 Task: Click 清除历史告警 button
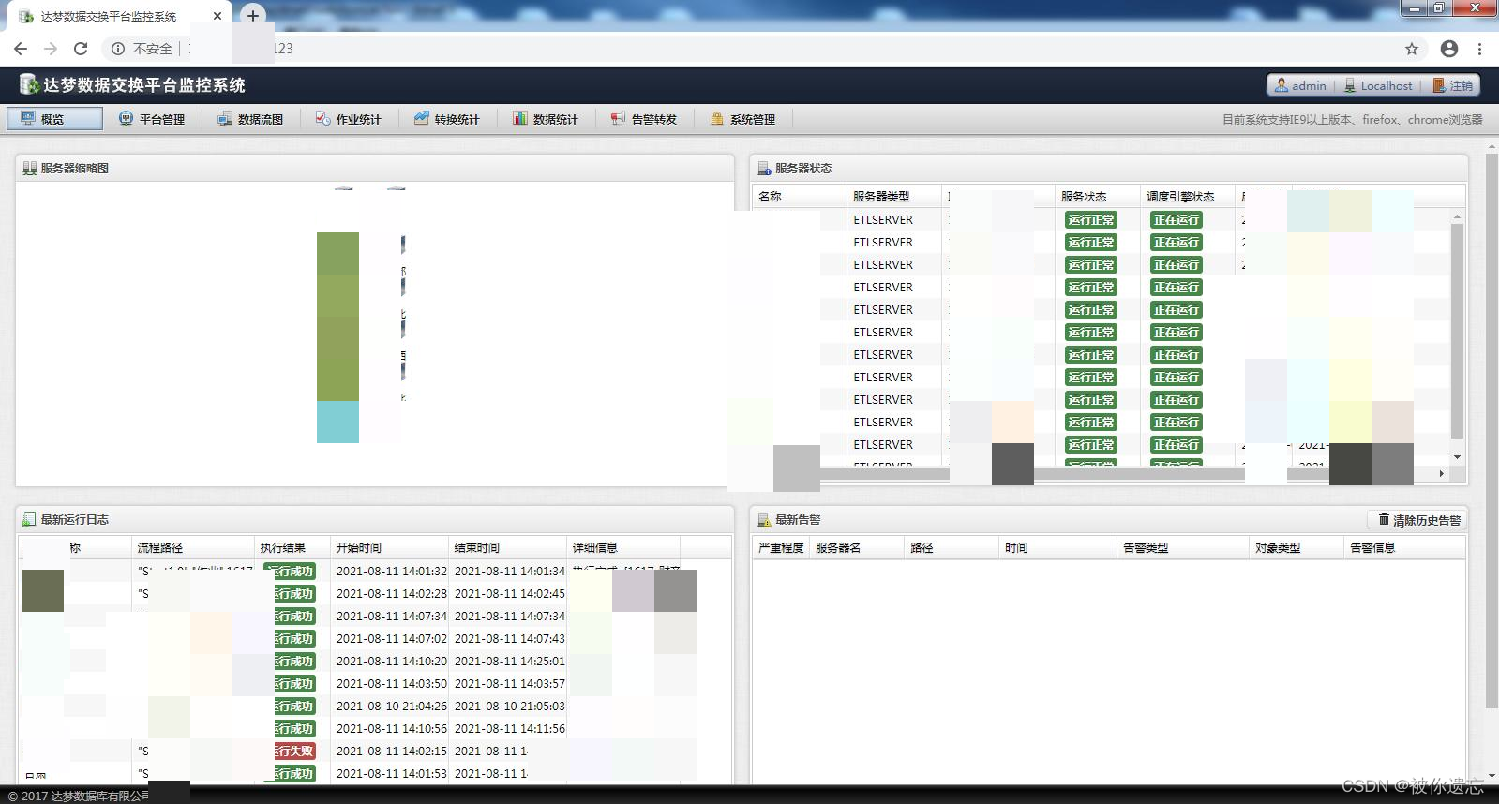(x=1417, y=520)
